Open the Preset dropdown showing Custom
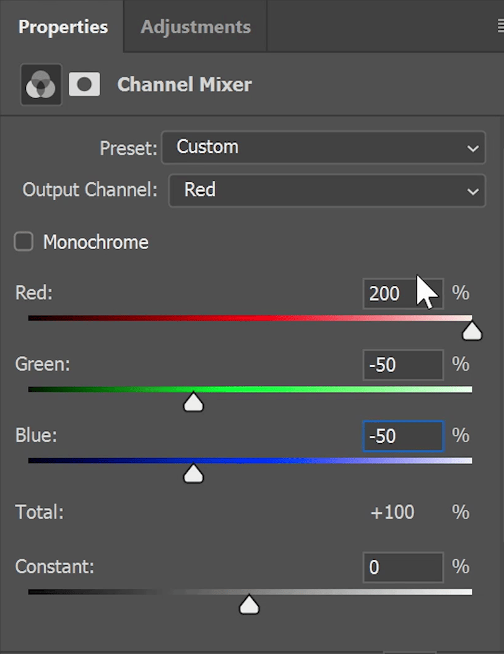The image size is (504, 654). (x=323, y=148)
